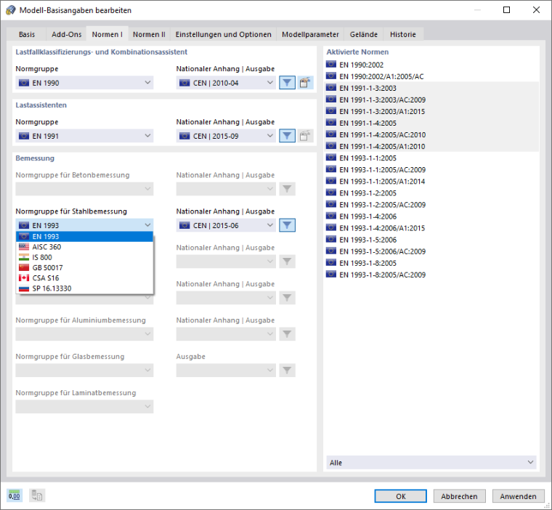Screen dimensions: 552x510
Task: Select EN 1993-1-2:2005 entry
Action: point(431,193)
